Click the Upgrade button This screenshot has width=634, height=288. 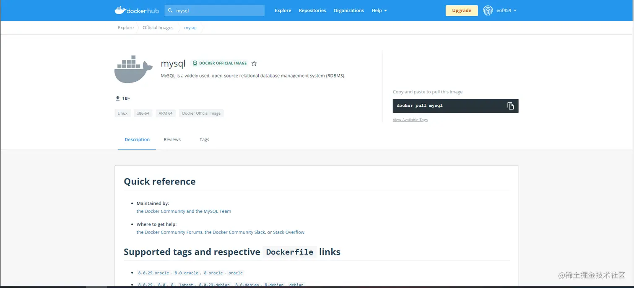click(x=462, y=10)
